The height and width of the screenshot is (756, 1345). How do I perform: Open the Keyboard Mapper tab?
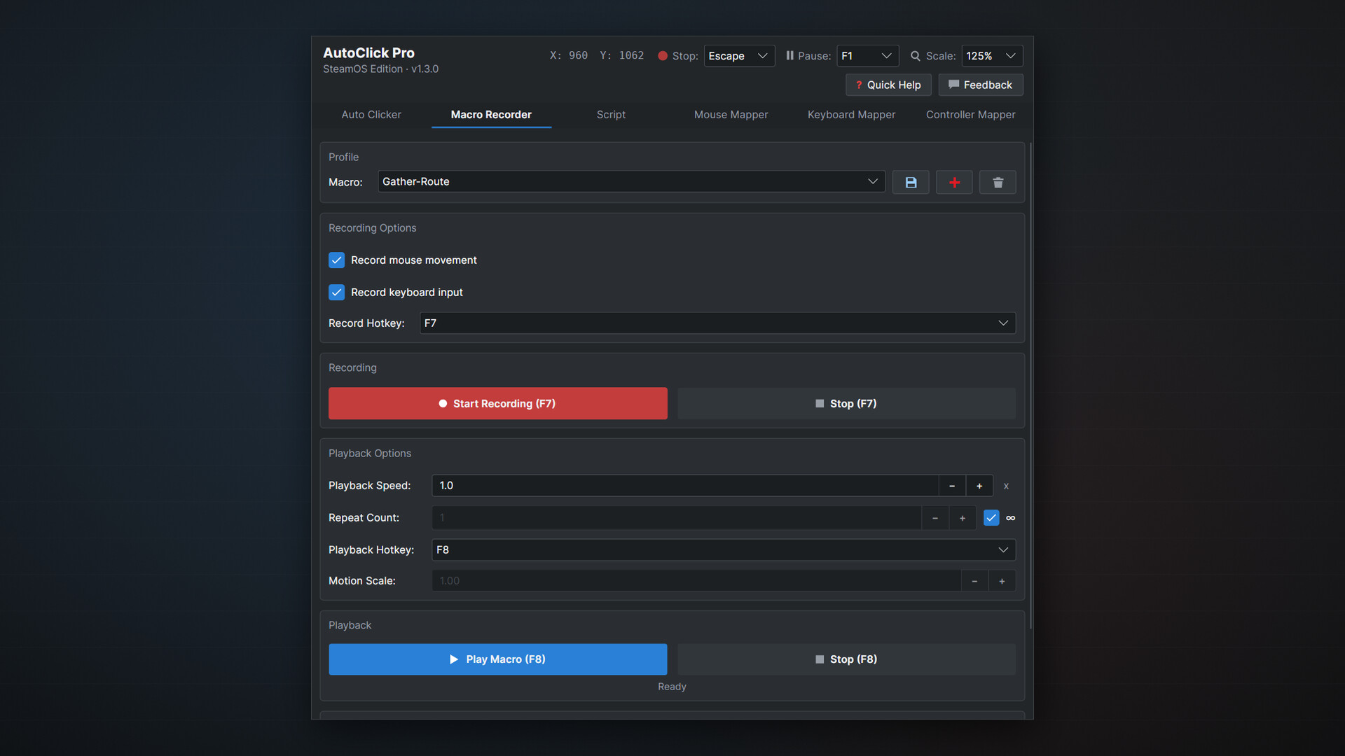point(851,115)
